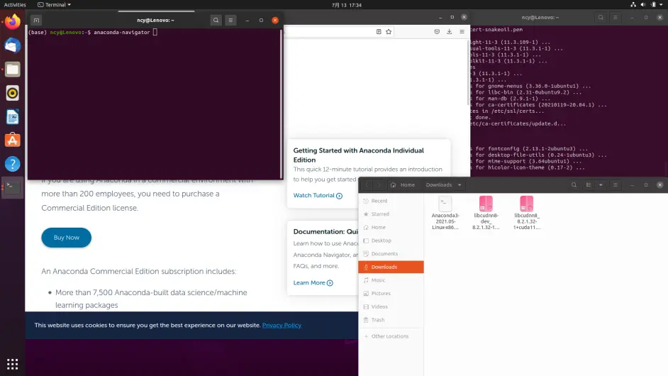Click new tab icon in front terminal
This screenshot has height=376, width=668.
coord(36,20)
